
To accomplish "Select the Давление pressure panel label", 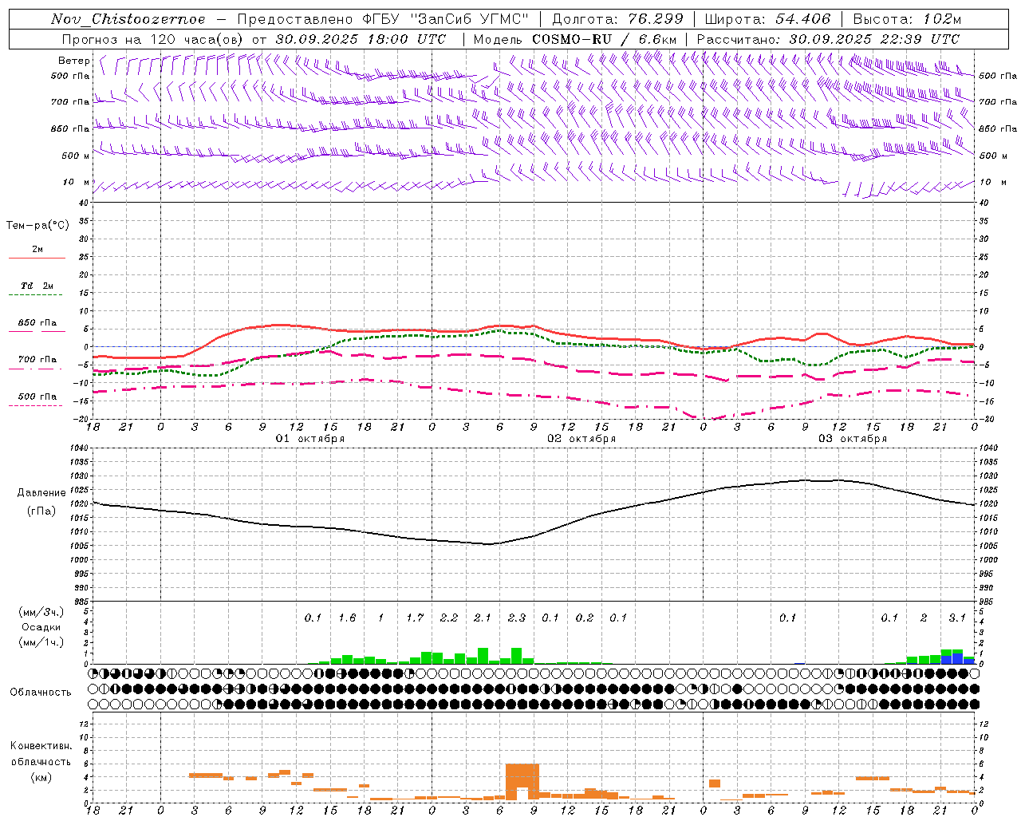I will [41, 493].
